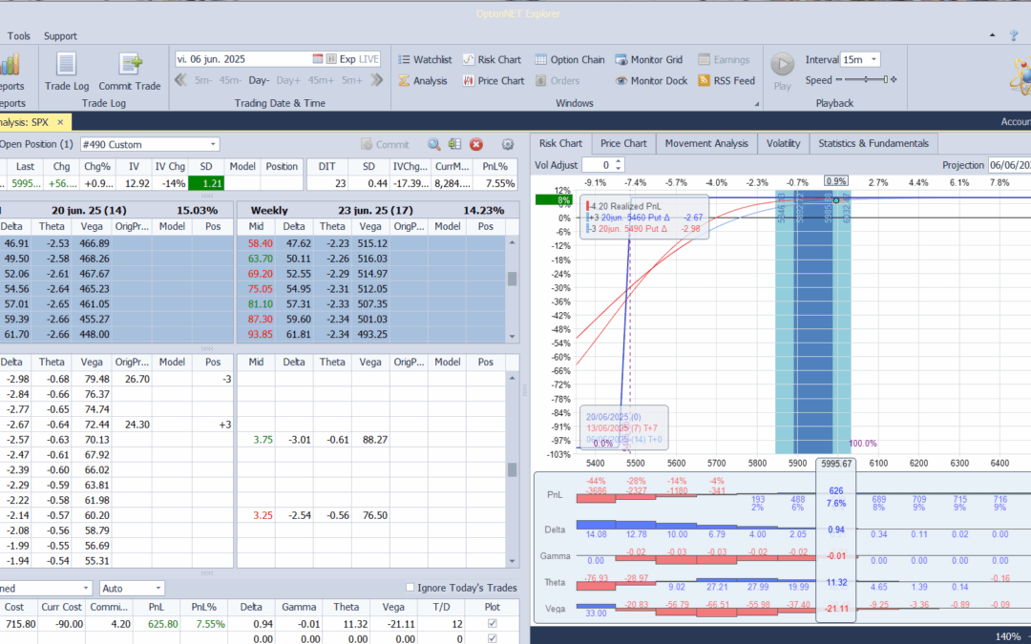Toggle Plot checkbox in the second summary row
Image resolution: width=1031 pixels, height=644 pixels.
(x=492, y=638)
